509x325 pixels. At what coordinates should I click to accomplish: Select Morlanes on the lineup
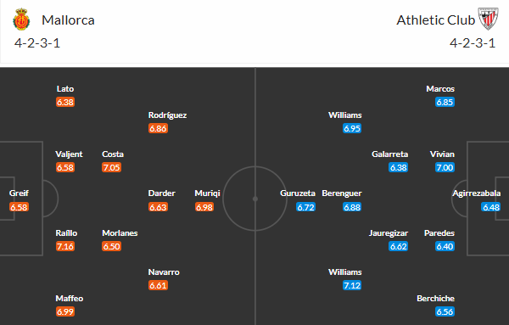tap(120, 233)
